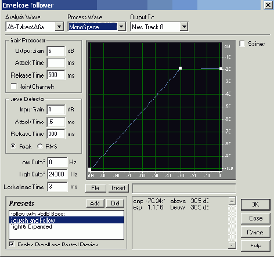This screenshot has height=257, width=274.
Task: Click the Gain Processor Output Gain field
Action: click(56, 51)
